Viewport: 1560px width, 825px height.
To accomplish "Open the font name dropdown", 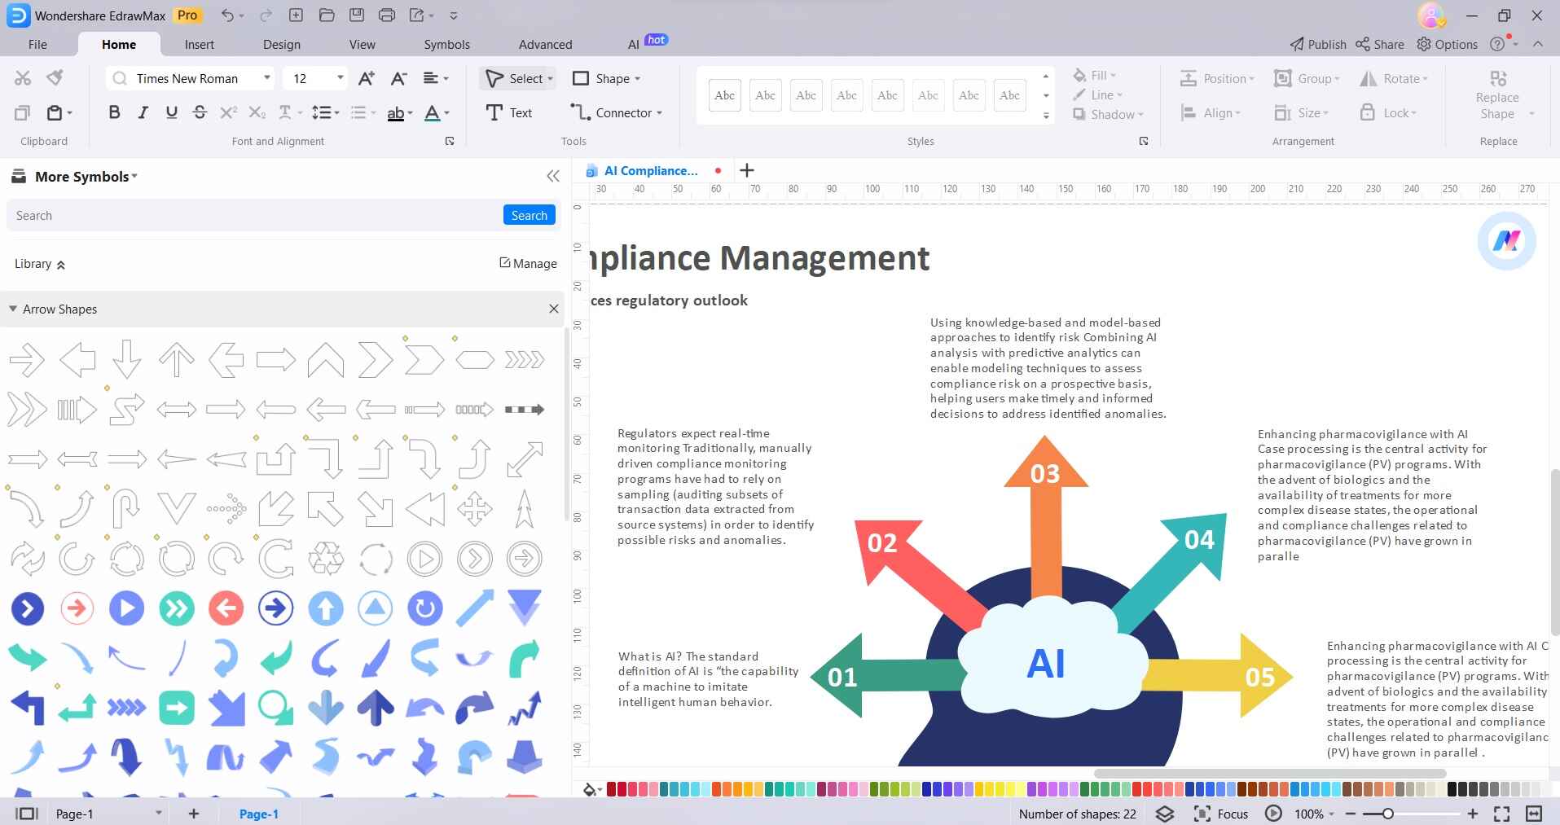I will (x=266, y=78).
